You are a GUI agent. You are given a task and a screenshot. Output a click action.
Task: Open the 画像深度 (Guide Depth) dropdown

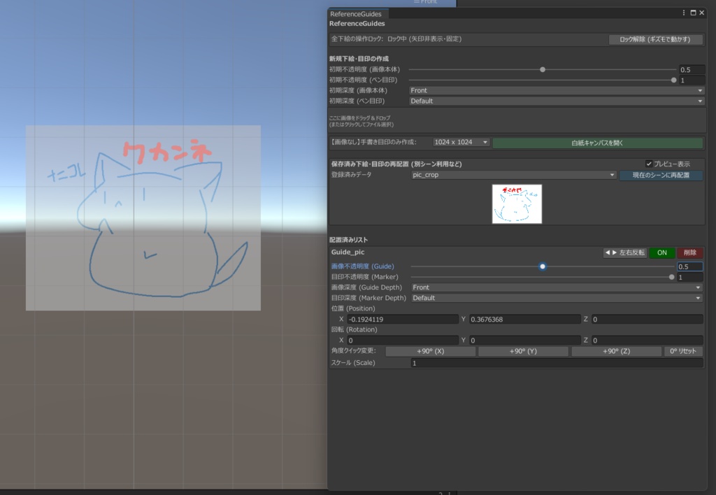point(557,287)
